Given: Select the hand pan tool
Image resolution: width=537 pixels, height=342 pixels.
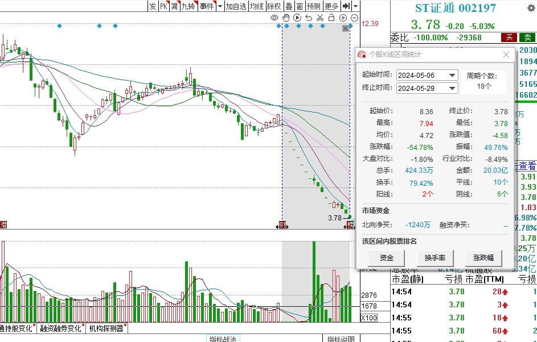Looking at the screenshot, I should pyautogui.click(x=286, y=18).
